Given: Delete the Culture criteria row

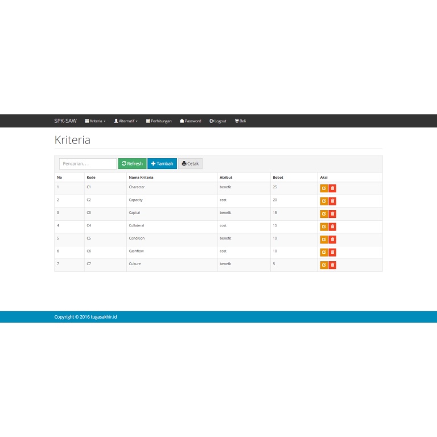Looking at the screenshot, I should (x=332, y=265).
